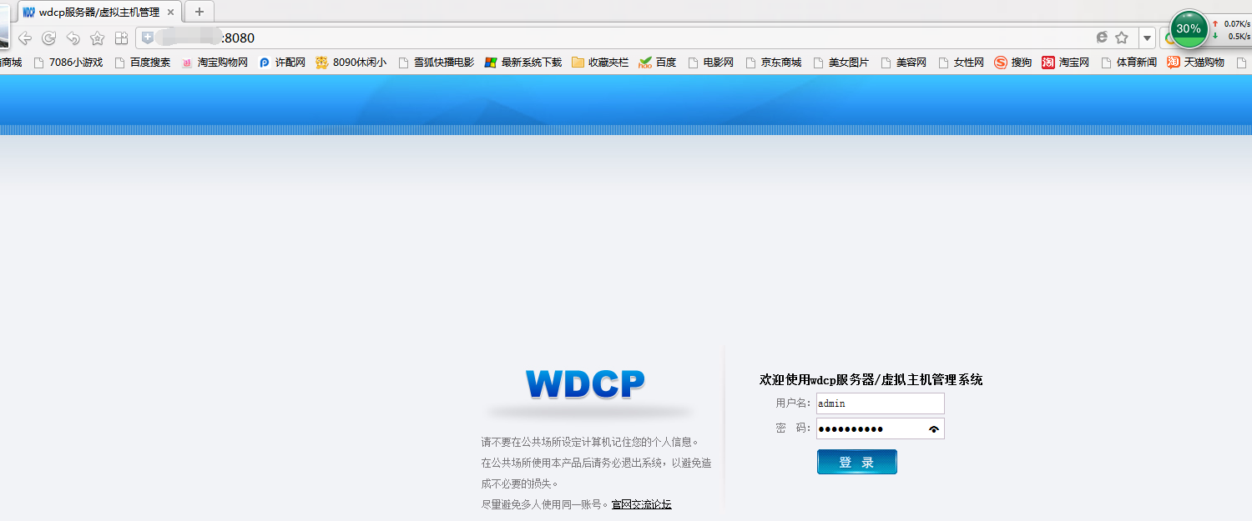Reload the wdcp login page
The image size is (1252, 521).
point(48,38)
